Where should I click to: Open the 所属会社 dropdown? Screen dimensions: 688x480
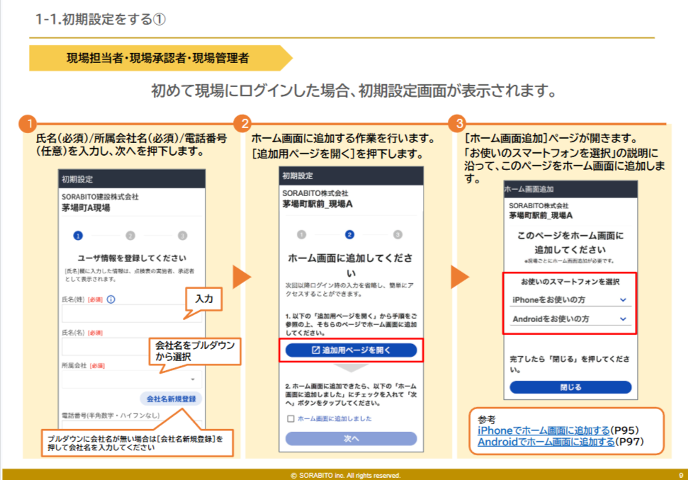[132, 379]
